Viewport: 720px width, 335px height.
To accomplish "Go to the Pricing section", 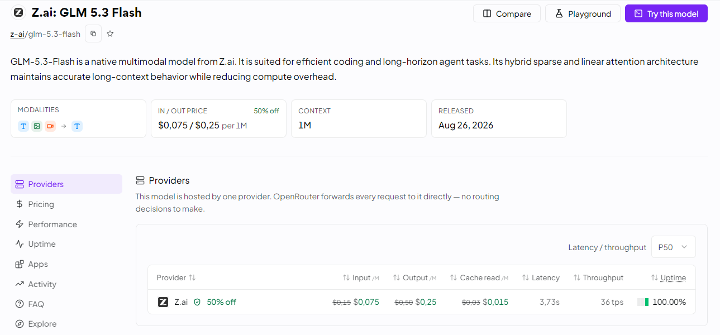I will point(66,204).
